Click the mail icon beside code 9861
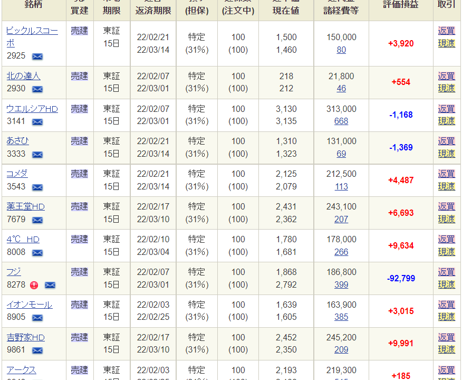 click(37, 350)
